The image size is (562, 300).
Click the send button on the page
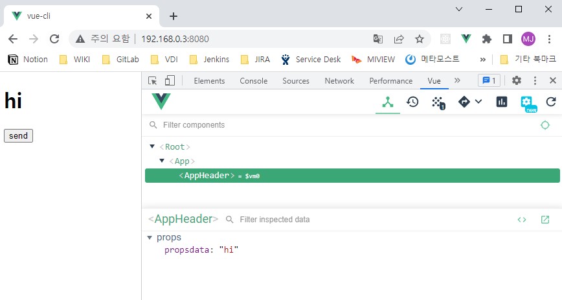click(18, 135)
